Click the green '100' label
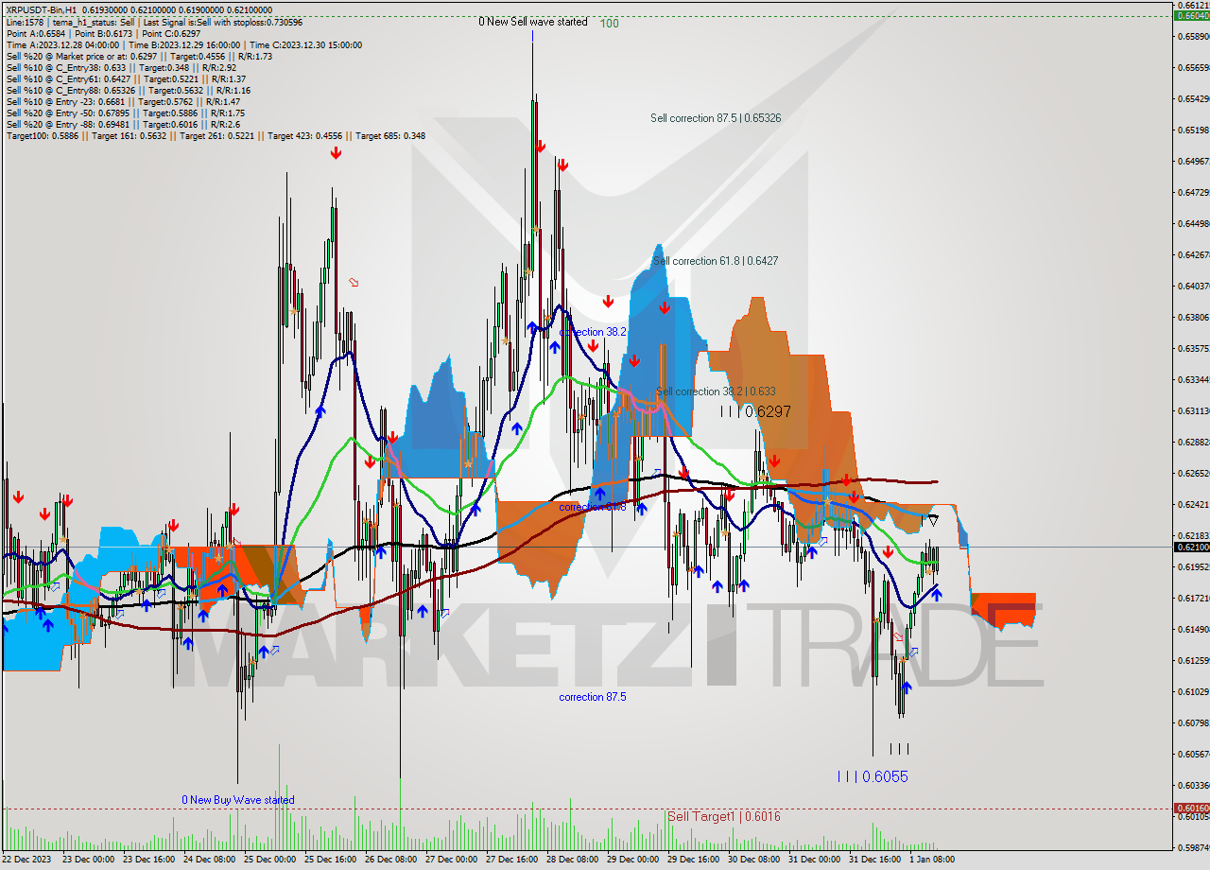The height and width of the screenshot is (870, 1210). (610, 24)
